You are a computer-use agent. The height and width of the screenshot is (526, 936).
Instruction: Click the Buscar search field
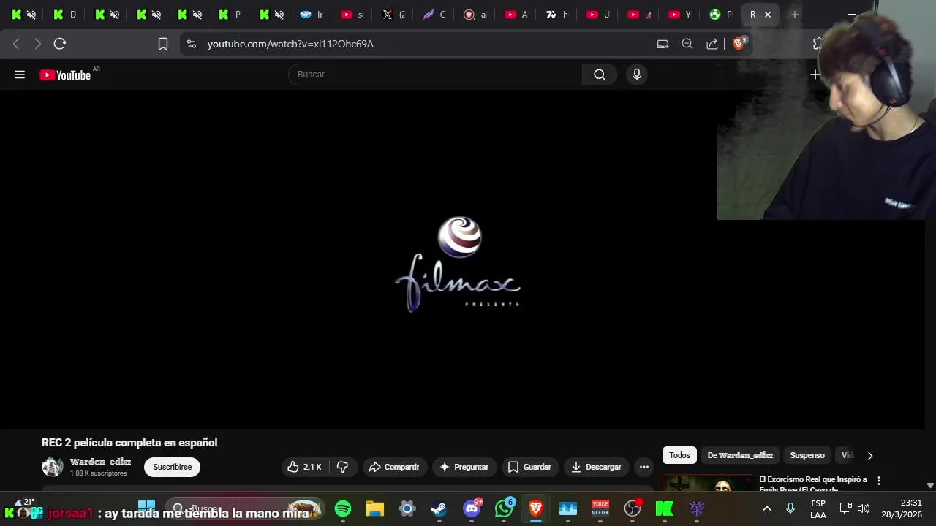click(x=435, y=75)
